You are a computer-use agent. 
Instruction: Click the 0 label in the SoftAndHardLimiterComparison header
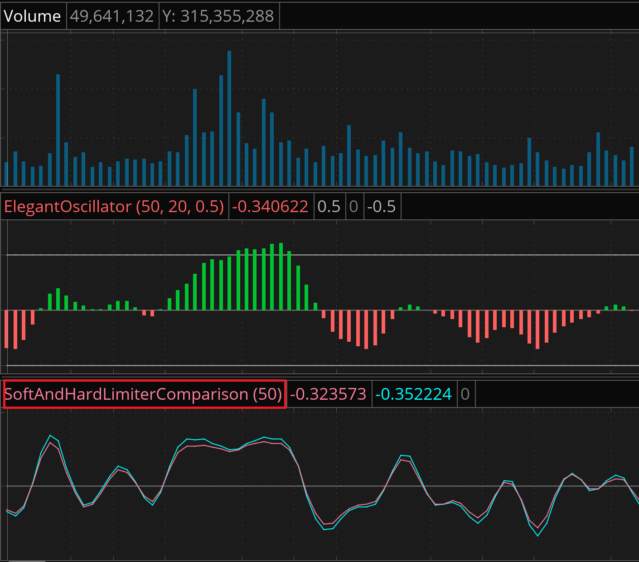coord(465,394)
